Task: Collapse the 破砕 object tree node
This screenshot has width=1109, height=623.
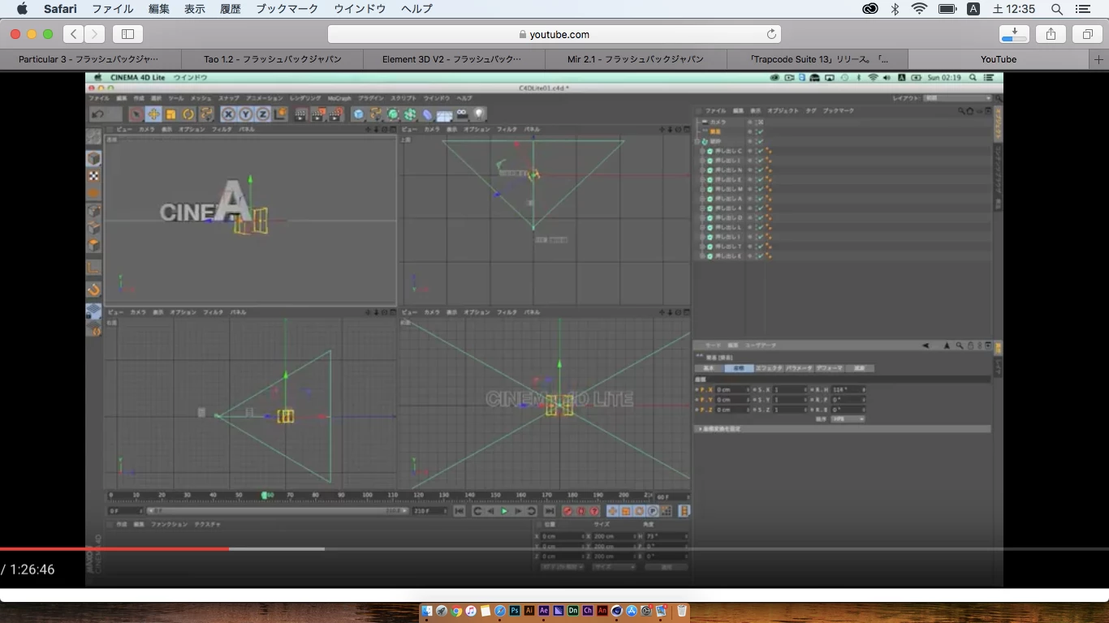Action: 697,141
